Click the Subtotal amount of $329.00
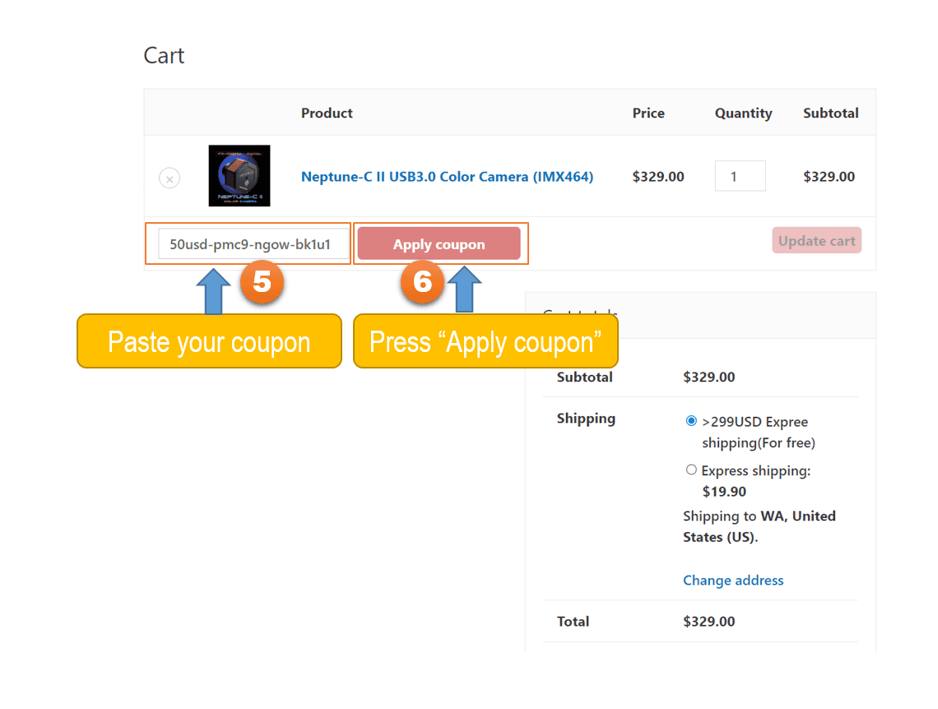 710,377
